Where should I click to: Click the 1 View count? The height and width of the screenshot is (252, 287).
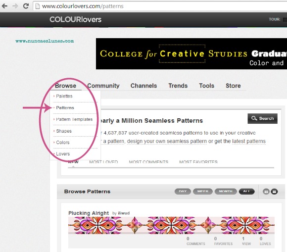click(x=246, y=241)
